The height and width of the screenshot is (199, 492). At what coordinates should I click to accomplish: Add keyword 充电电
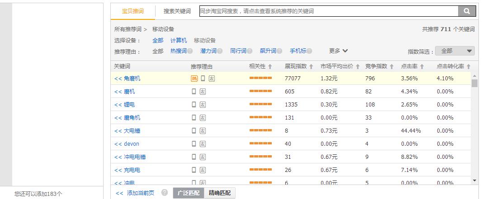(x=128, y=170)
